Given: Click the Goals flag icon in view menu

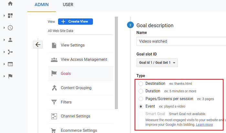Looking at the screenshot, I should [54, 73].
